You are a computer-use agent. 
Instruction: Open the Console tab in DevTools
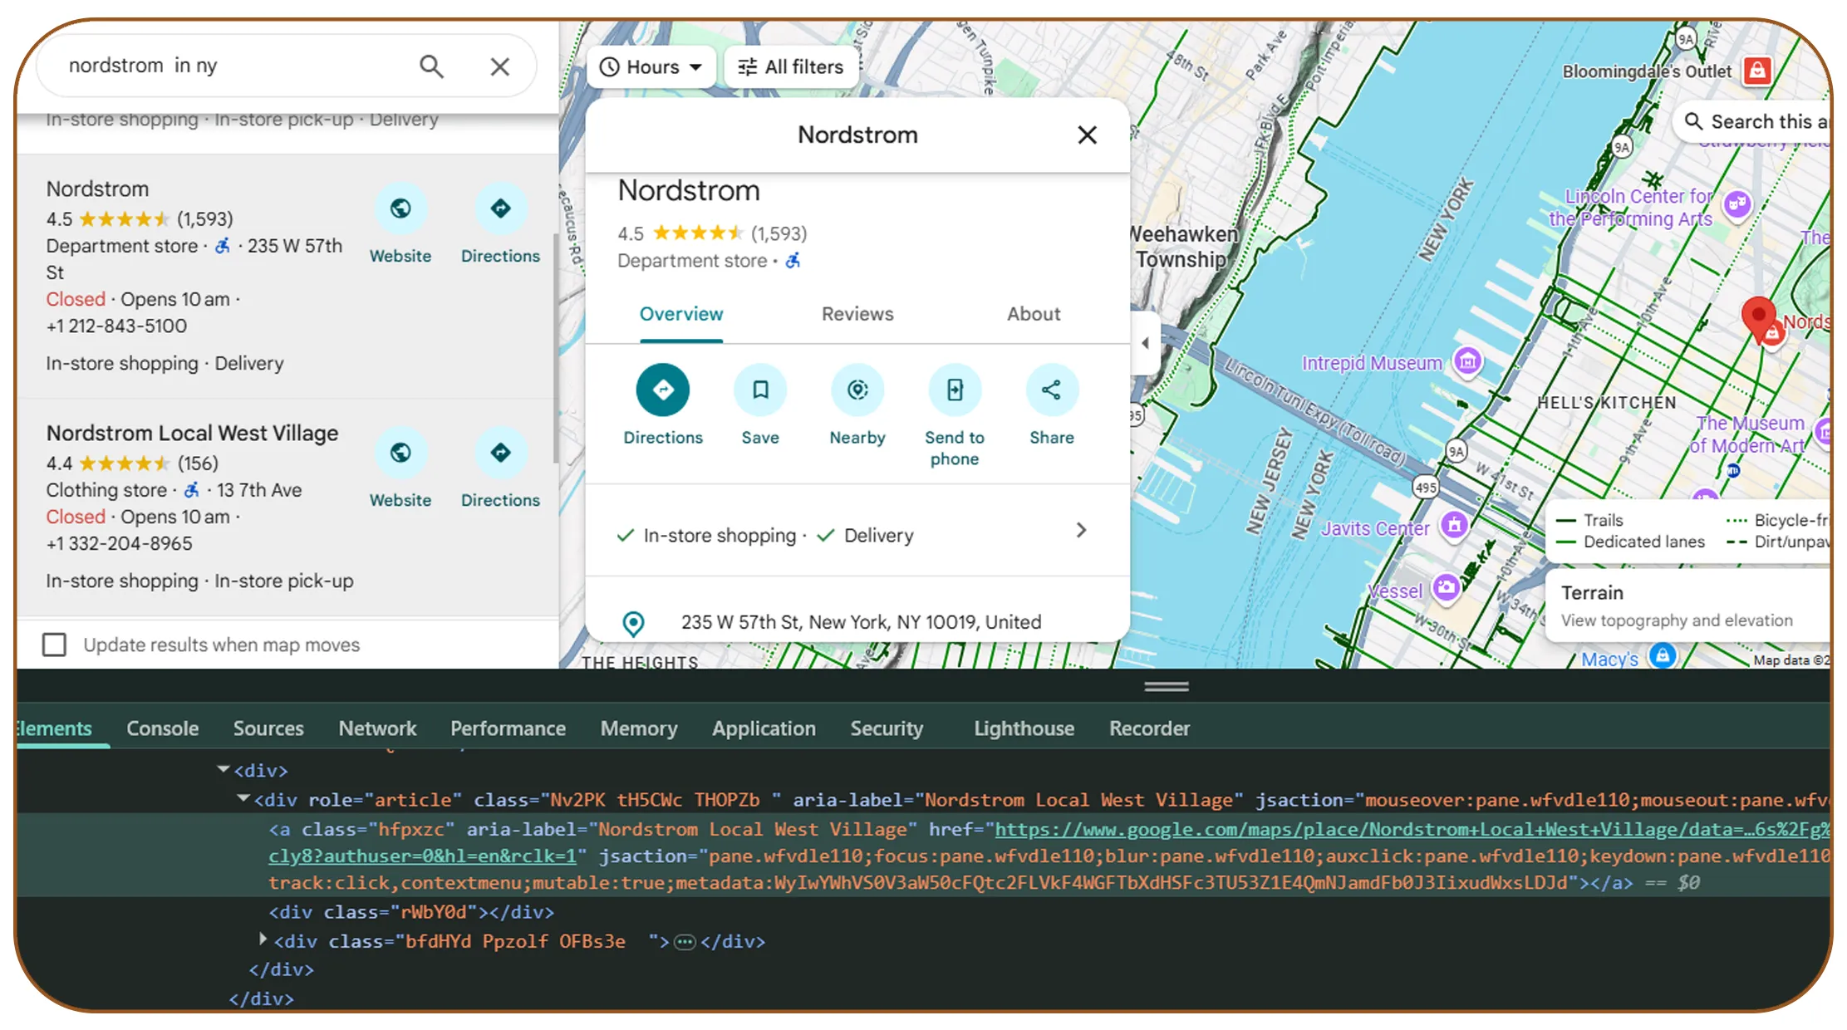(x=163, y=728)
